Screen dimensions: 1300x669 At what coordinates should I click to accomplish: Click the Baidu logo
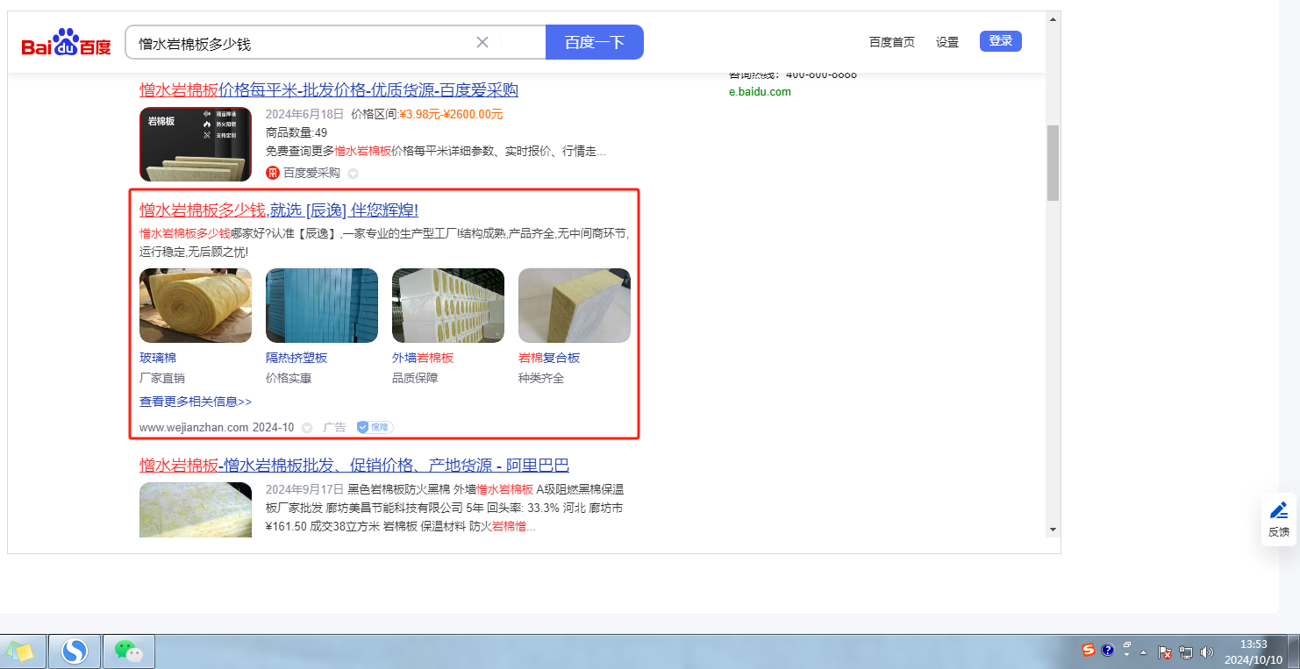(x=67, y=42)
